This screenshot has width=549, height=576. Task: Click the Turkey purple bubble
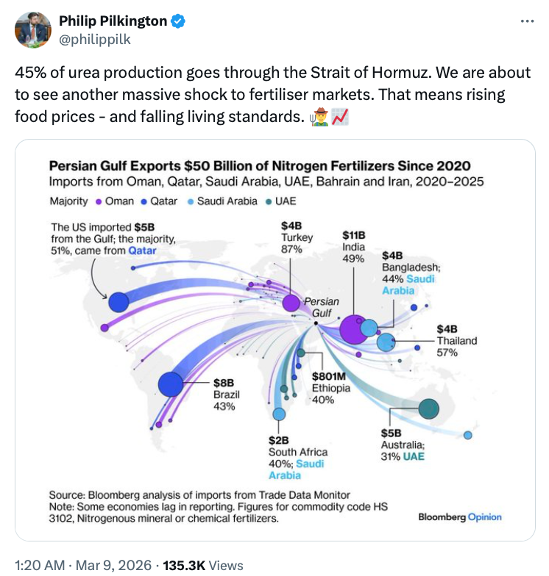(291, 302)
